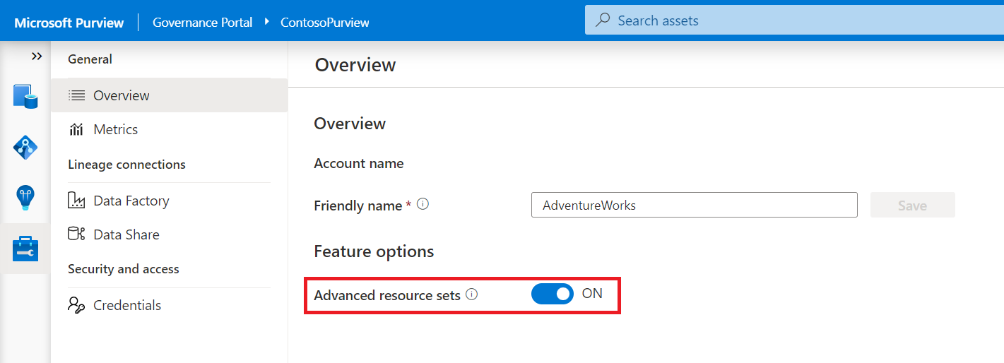Click the Search assets box

click(794, 20)
